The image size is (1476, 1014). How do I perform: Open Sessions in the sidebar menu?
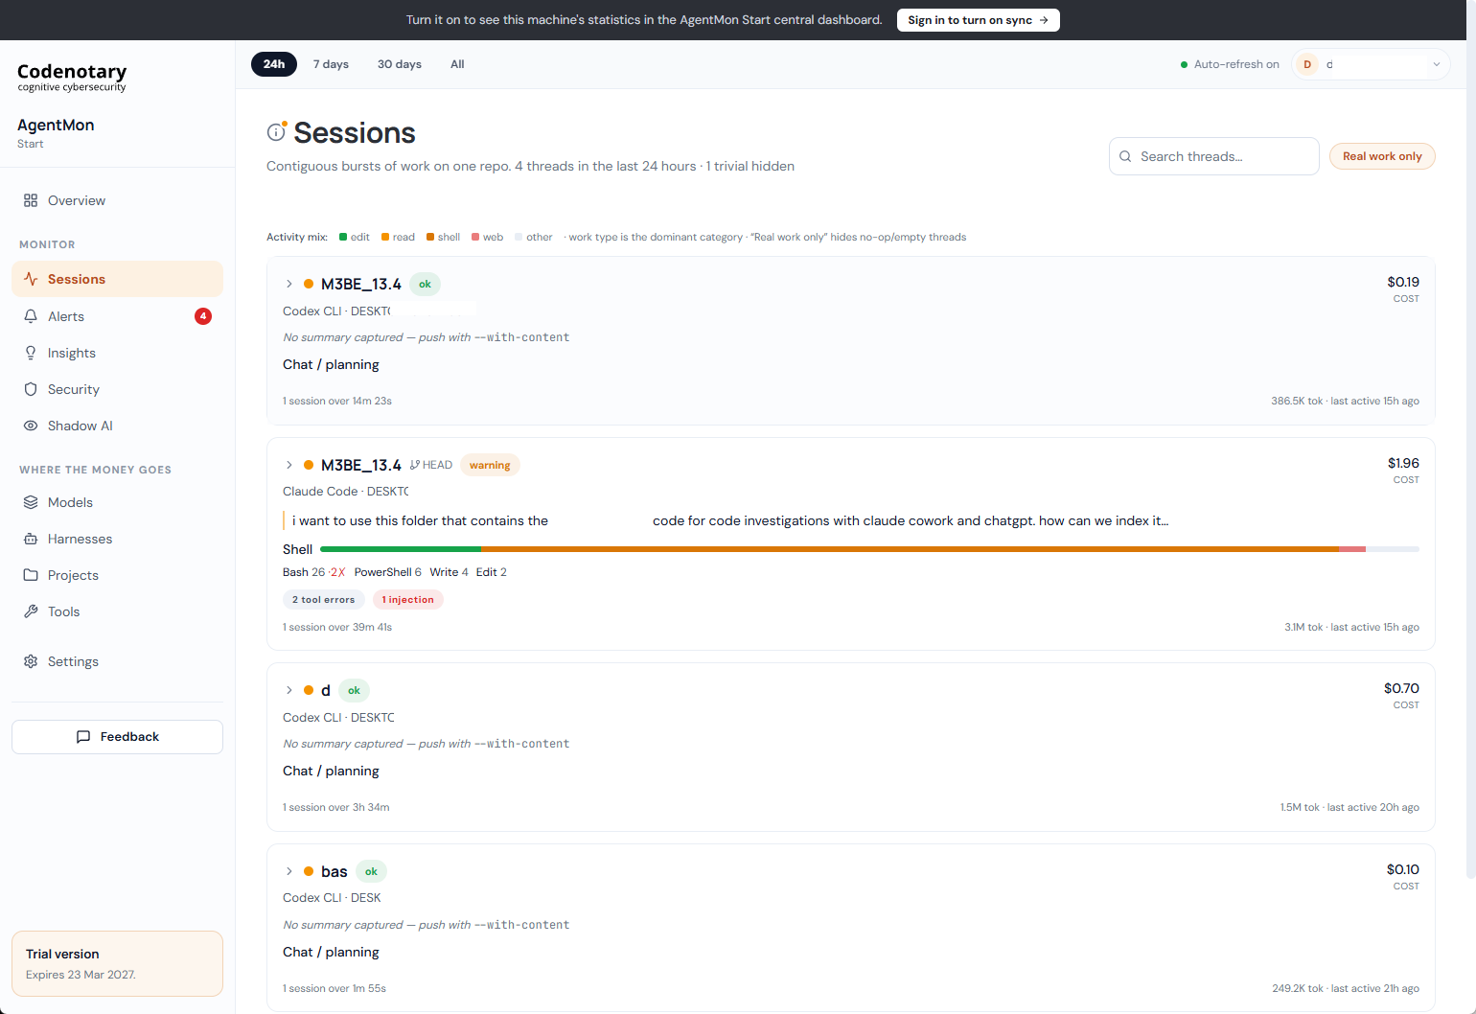pos(117,279)
